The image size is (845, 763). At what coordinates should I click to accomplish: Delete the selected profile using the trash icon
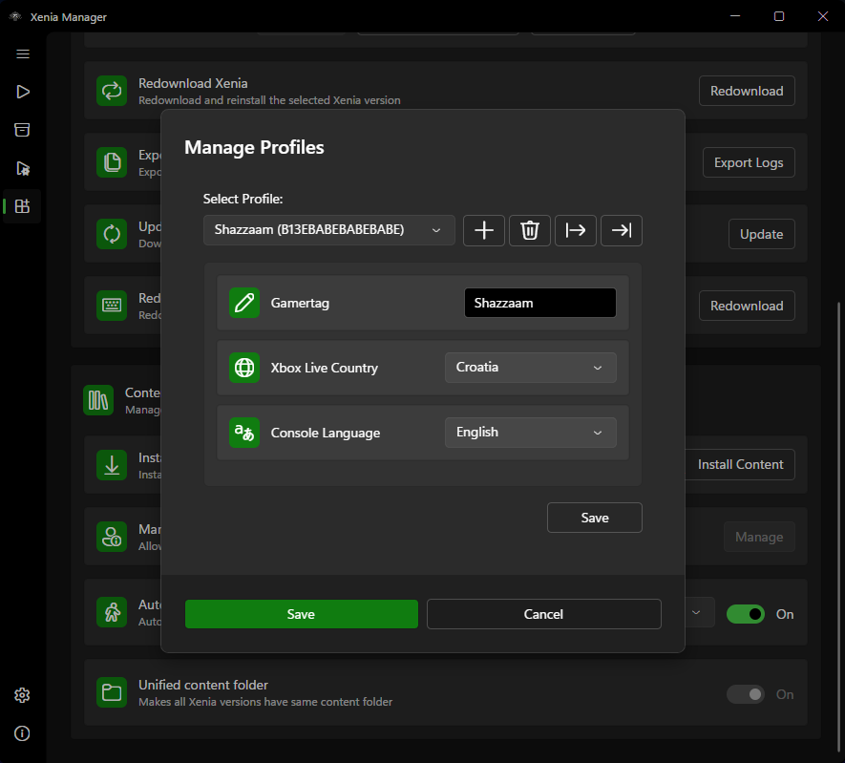(x=529, y=230)
